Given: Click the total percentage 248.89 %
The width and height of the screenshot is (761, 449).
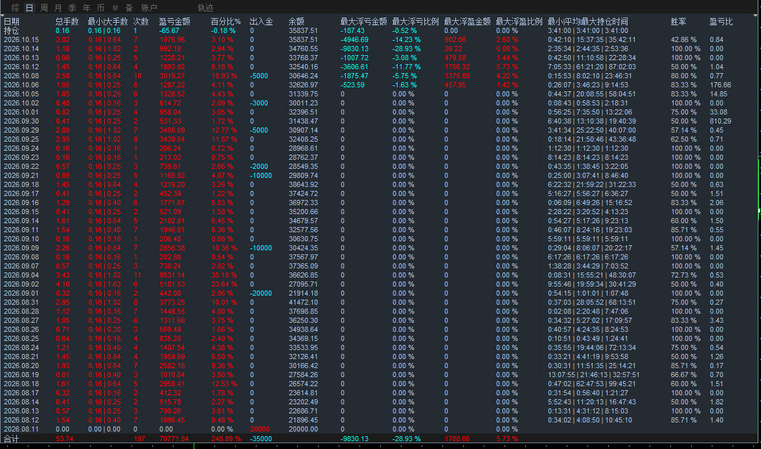Looking at the screenshot, I should 226,439.
